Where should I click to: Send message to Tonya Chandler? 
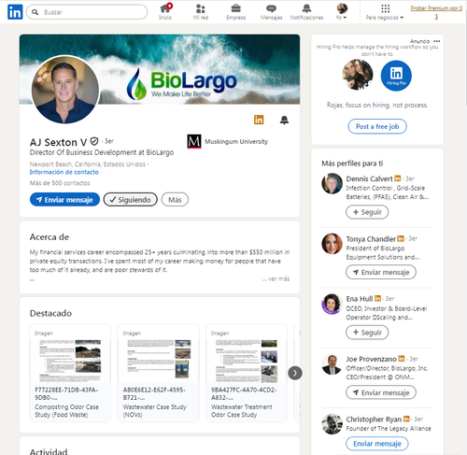click(x=381, y=272)
